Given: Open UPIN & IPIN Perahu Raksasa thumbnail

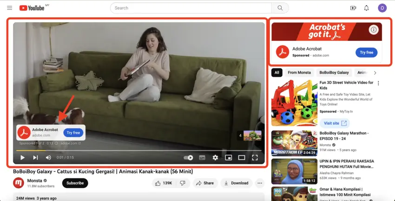Looking at the screenshot, I should 294,172.
